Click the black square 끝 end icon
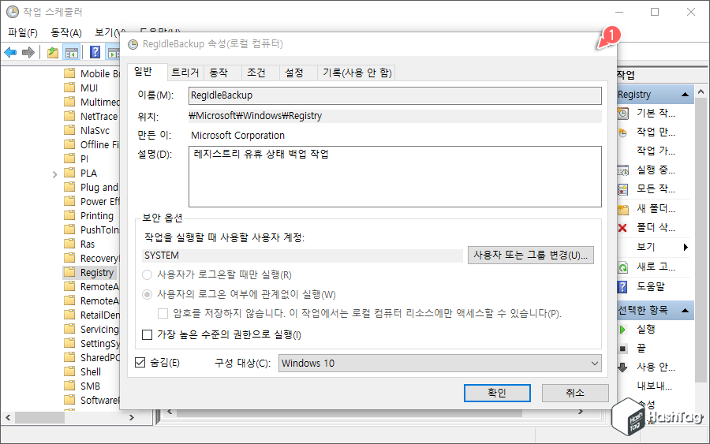 pyautogui.click(x=622, y=349)
